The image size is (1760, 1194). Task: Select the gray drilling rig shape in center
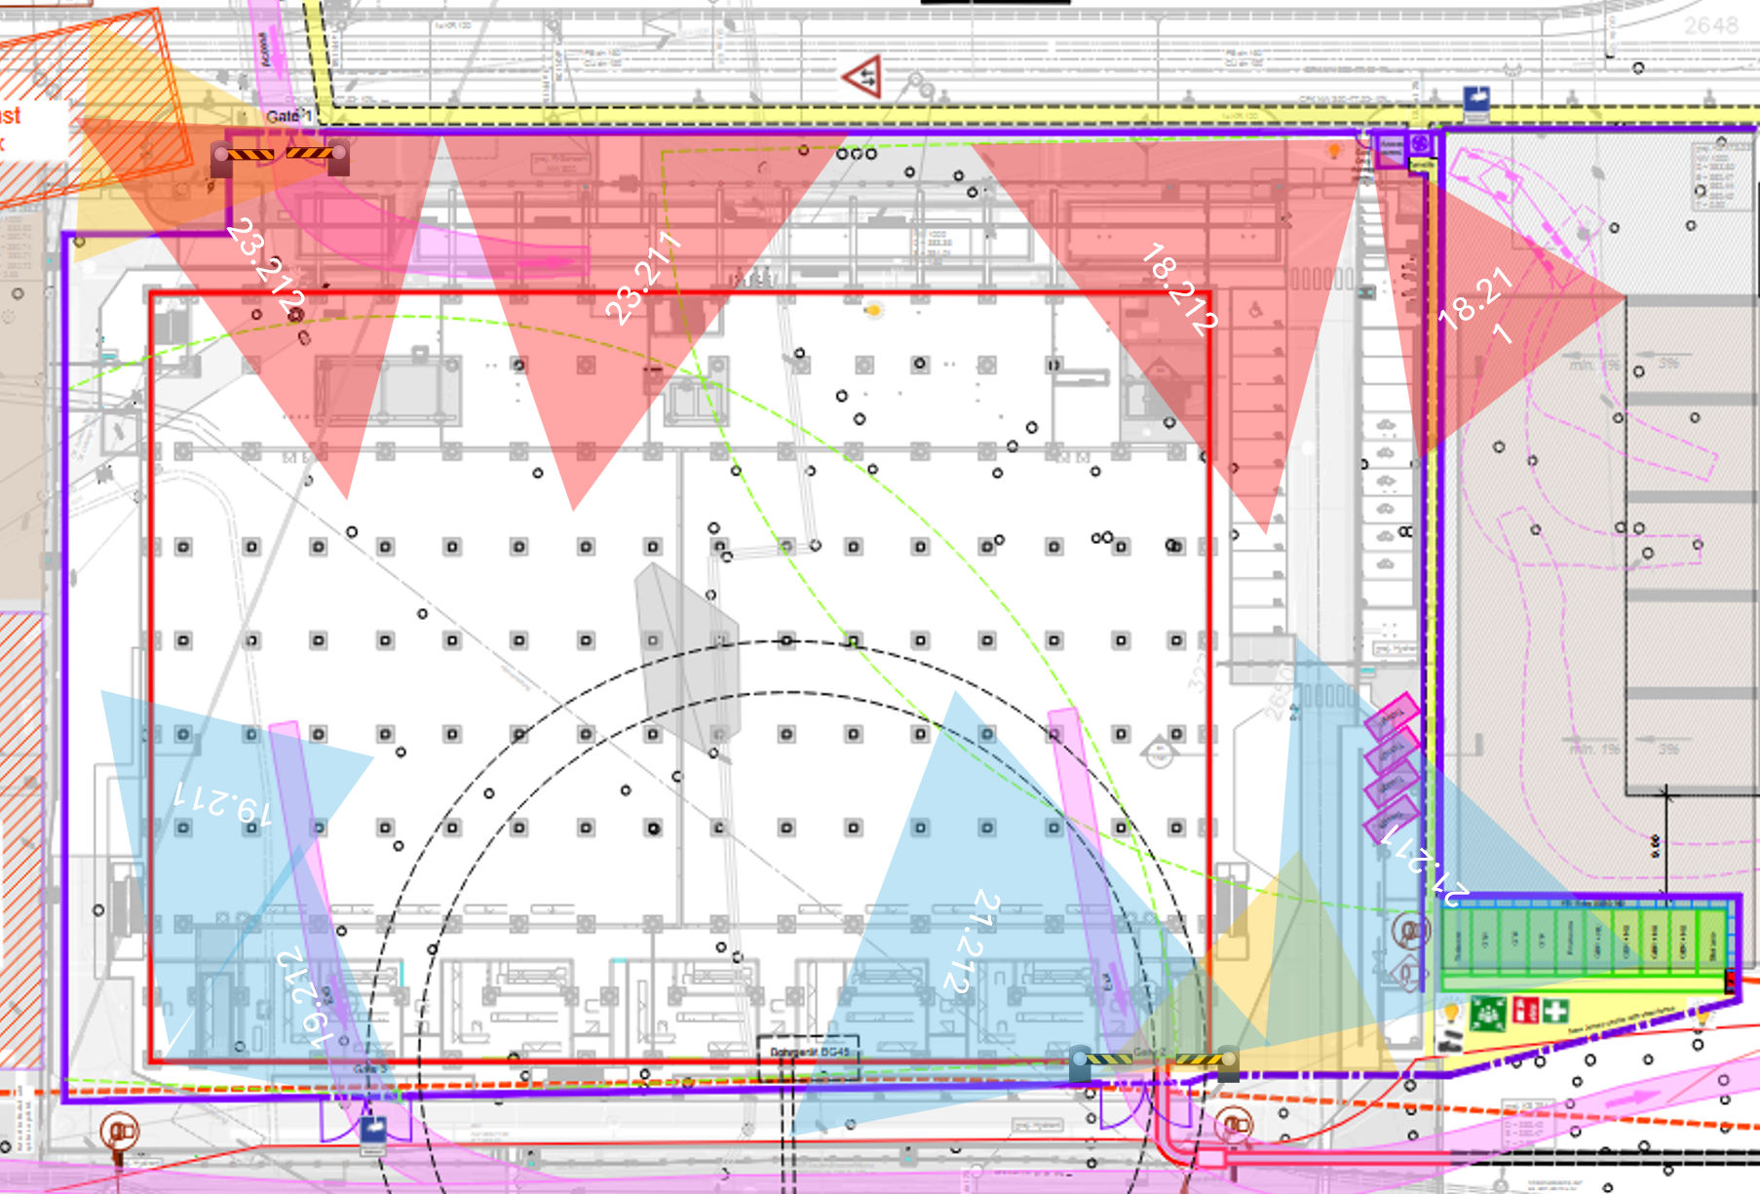pos(687,655)
